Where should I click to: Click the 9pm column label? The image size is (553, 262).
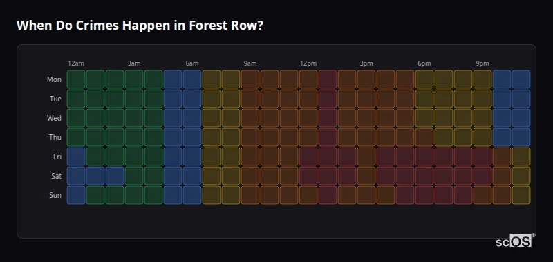tap(482, 63)
